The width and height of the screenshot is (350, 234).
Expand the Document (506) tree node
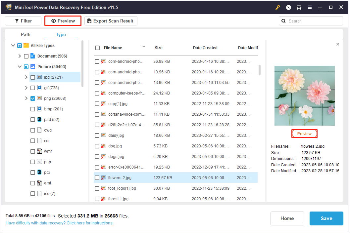(20, 56)
